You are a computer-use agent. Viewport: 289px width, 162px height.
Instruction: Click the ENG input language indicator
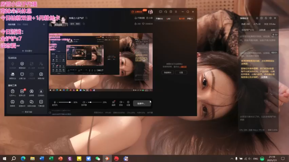[255, 158]
